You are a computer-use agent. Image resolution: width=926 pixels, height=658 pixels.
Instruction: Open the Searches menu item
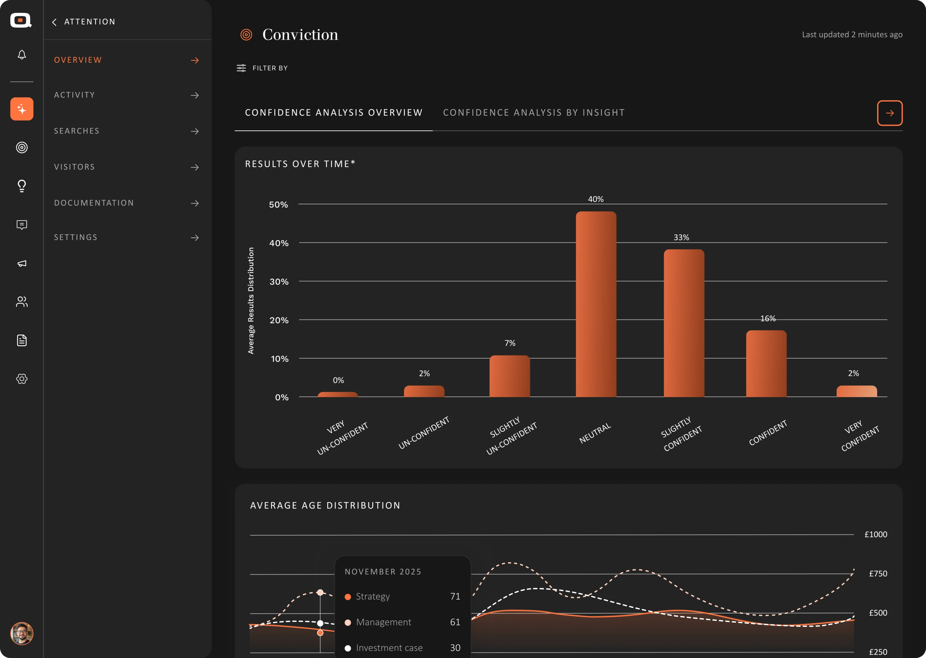tap(126, 131)
